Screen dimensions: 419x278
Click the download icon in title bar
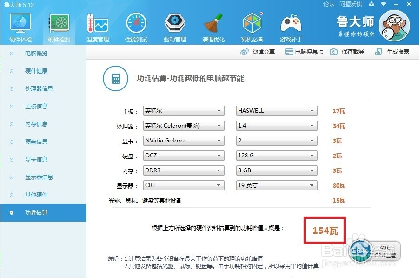point(372,4)
